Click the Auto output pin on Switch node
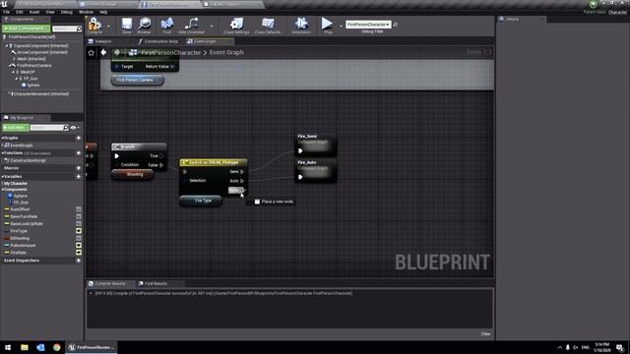The image size is (630, 354). coord(242,181)
